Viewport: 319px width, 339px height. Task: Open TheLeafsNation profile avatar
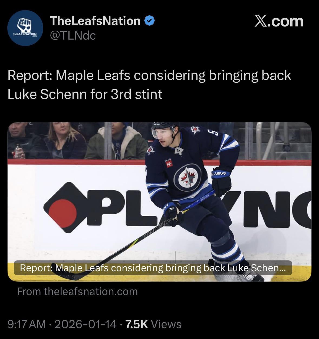25,28
